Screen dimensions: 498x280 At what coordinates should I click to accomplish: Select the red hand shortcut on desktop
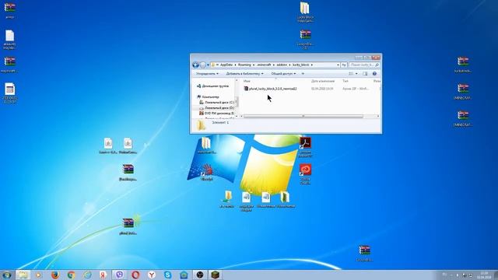(x=207, y=173)
